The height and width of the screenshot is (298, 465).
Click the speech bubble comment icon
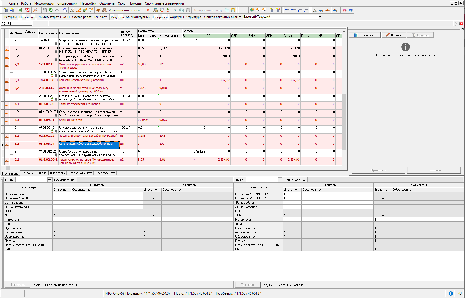[x=91, y=10]
